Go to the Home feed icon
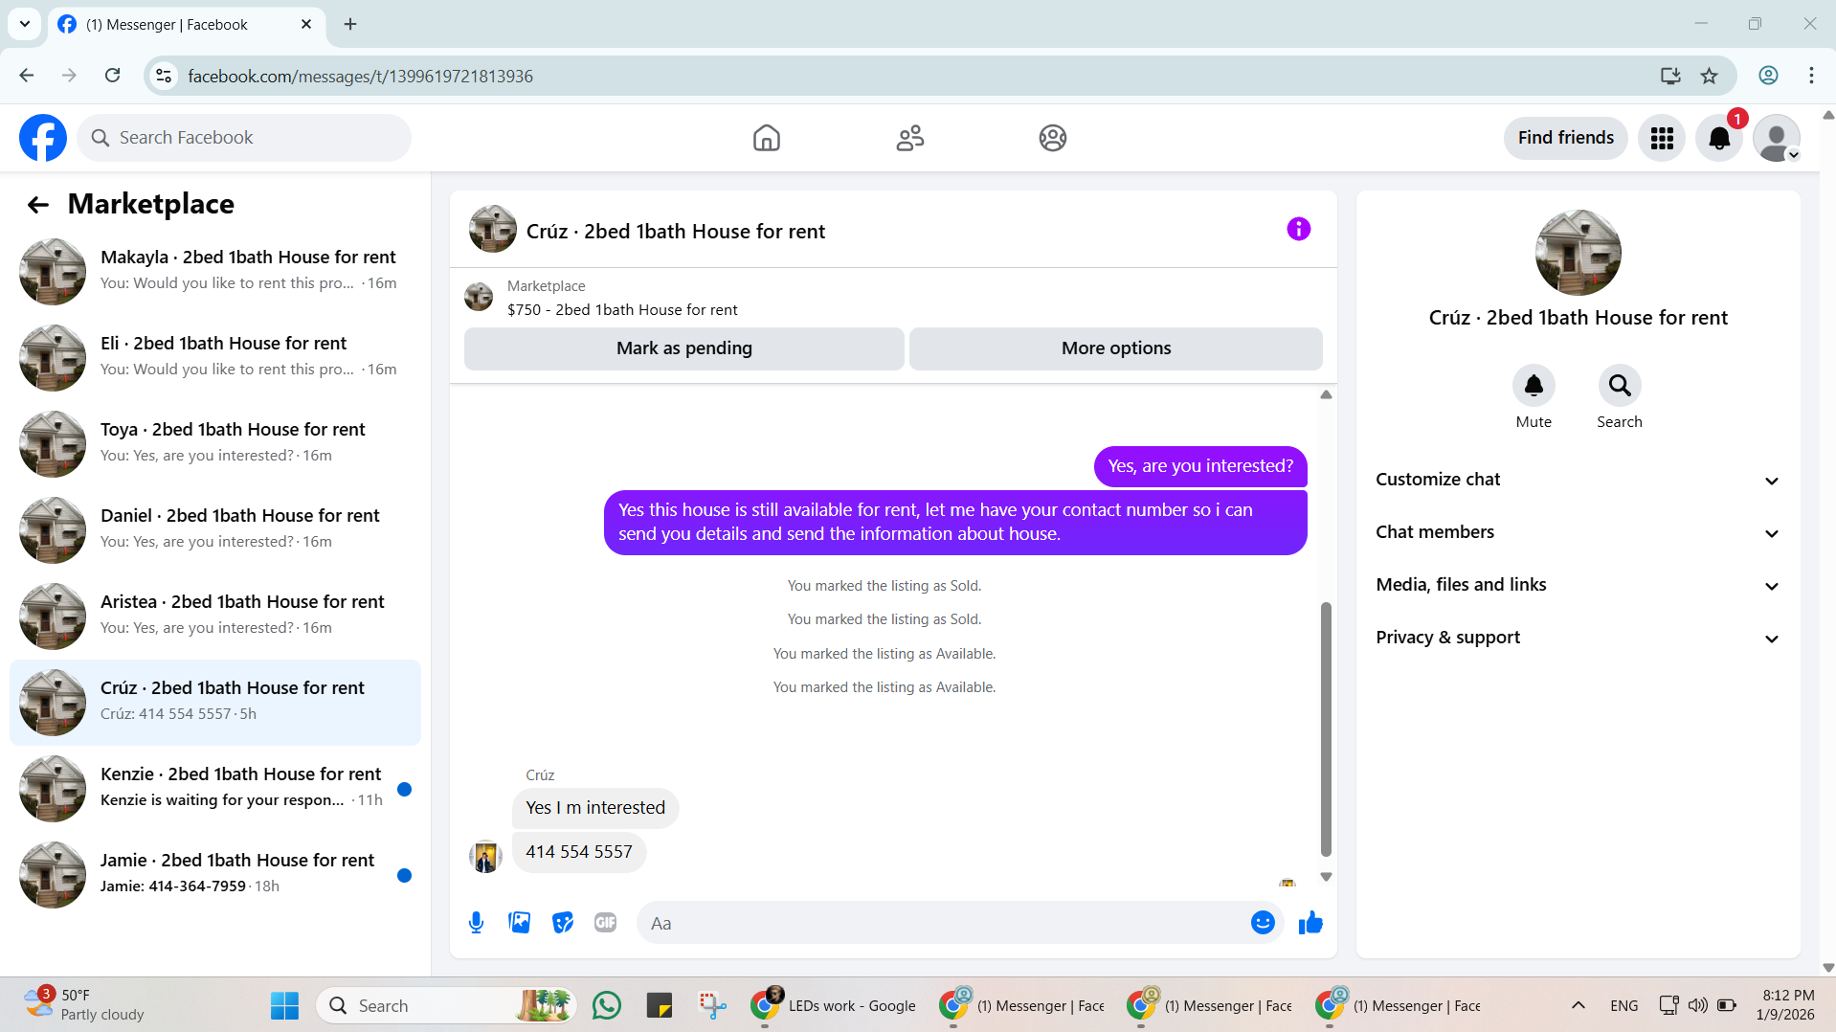 point(766,138)
